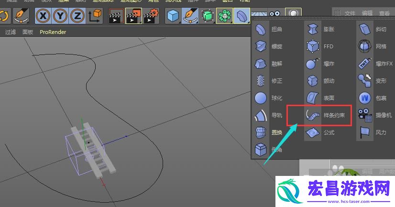
Task: Open the 文件 menu in the object manager
Action: [x=350, y=13]
